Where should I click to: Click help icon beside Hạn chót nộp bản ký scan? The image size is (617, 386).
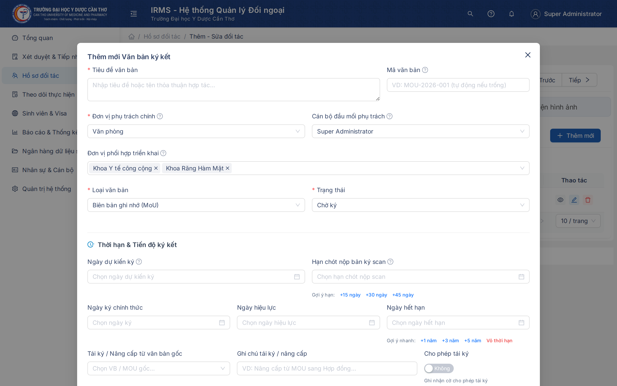[x=390, y=262]
